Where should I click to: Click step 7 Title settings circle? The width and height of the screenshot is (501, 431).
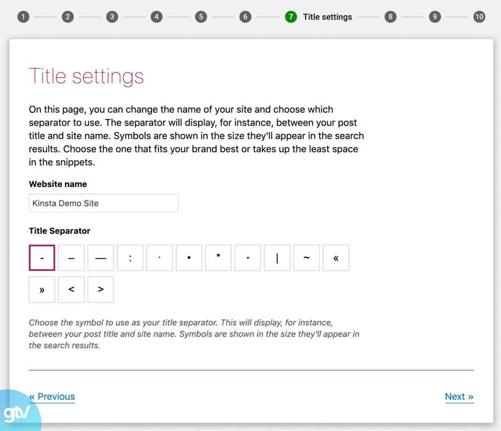(x=291, y=17)
